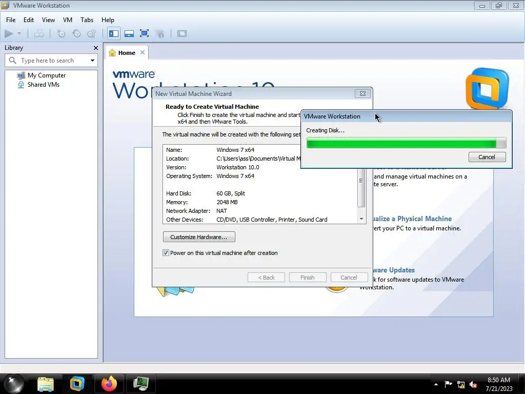The height and width of the screenshot is (394, 525).
Task: Open the power options dropdown arrow beside the play button
Action: [19, 33]
